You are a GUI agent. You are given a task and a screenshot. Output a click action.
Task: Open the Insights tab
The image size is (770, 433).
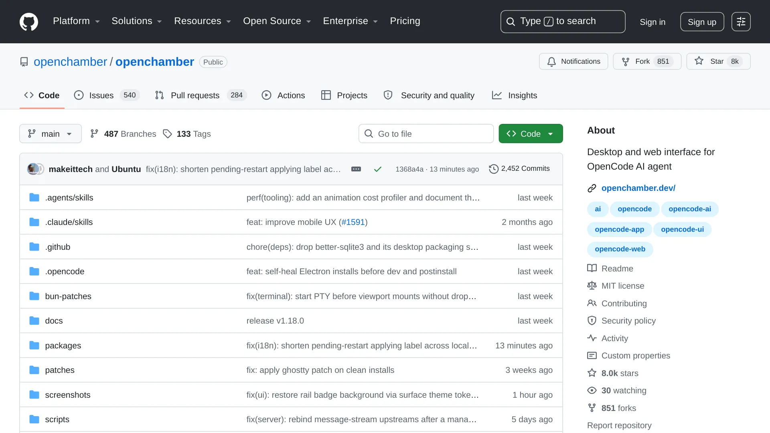515,95
